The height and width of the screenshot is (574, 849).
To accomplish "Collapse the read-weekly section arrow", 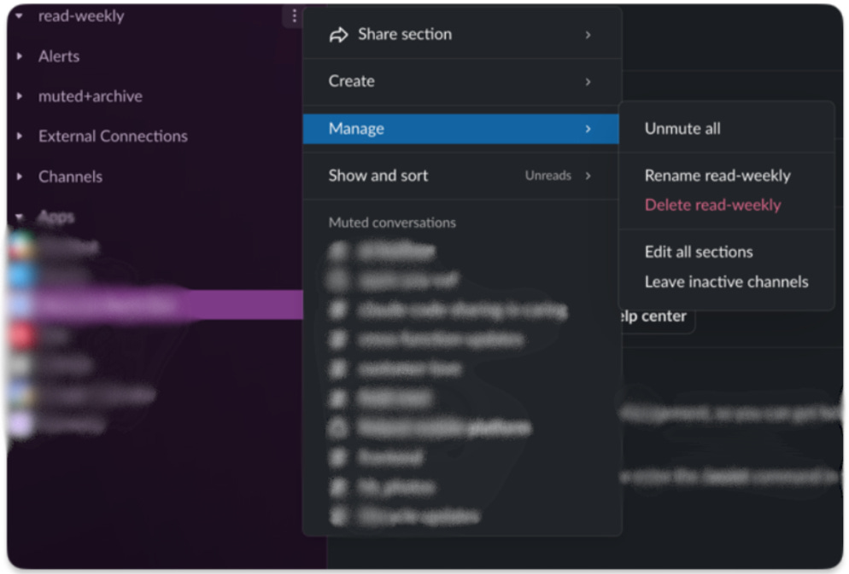I will click(20, 16).
